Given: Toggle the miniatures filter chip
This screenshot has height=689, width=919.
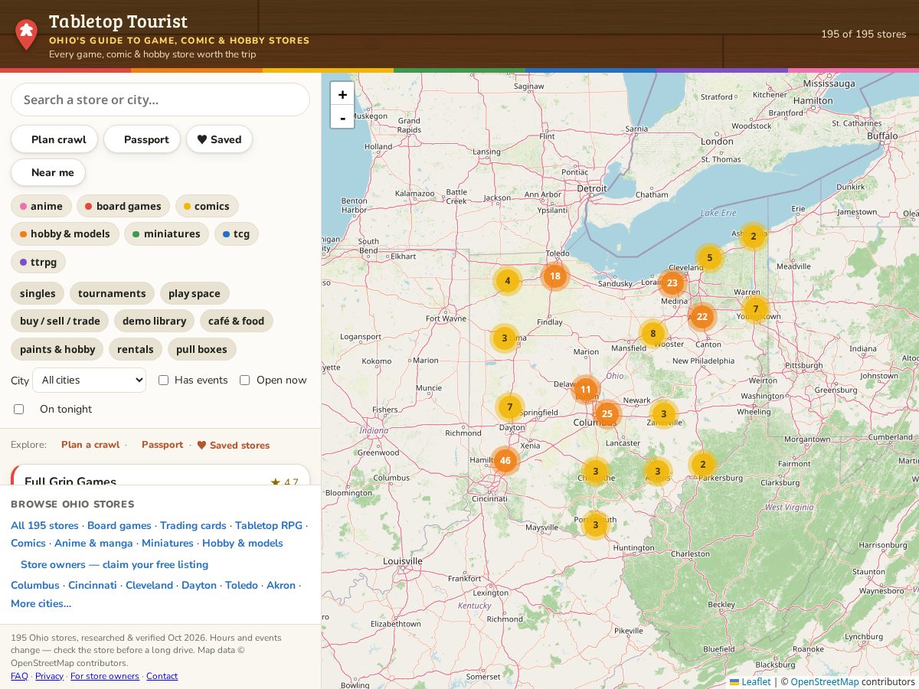Looking at the screenshot, I should click(166, 233).
